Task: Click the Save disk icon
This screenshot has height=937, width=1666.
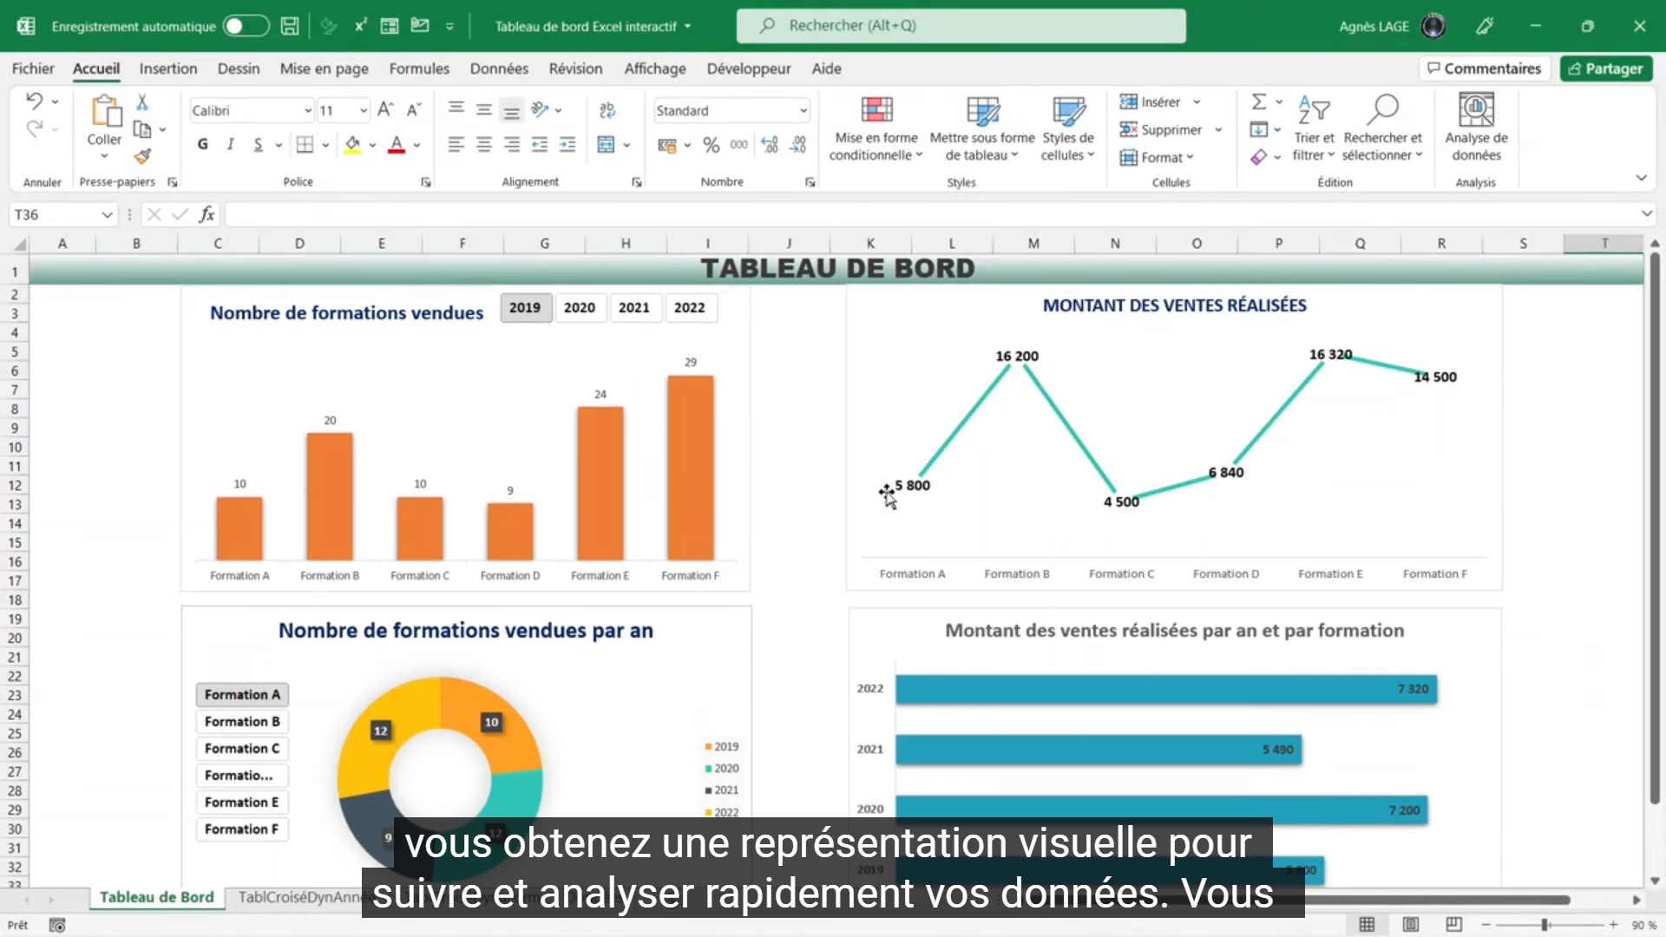Action: pos(290,26)
